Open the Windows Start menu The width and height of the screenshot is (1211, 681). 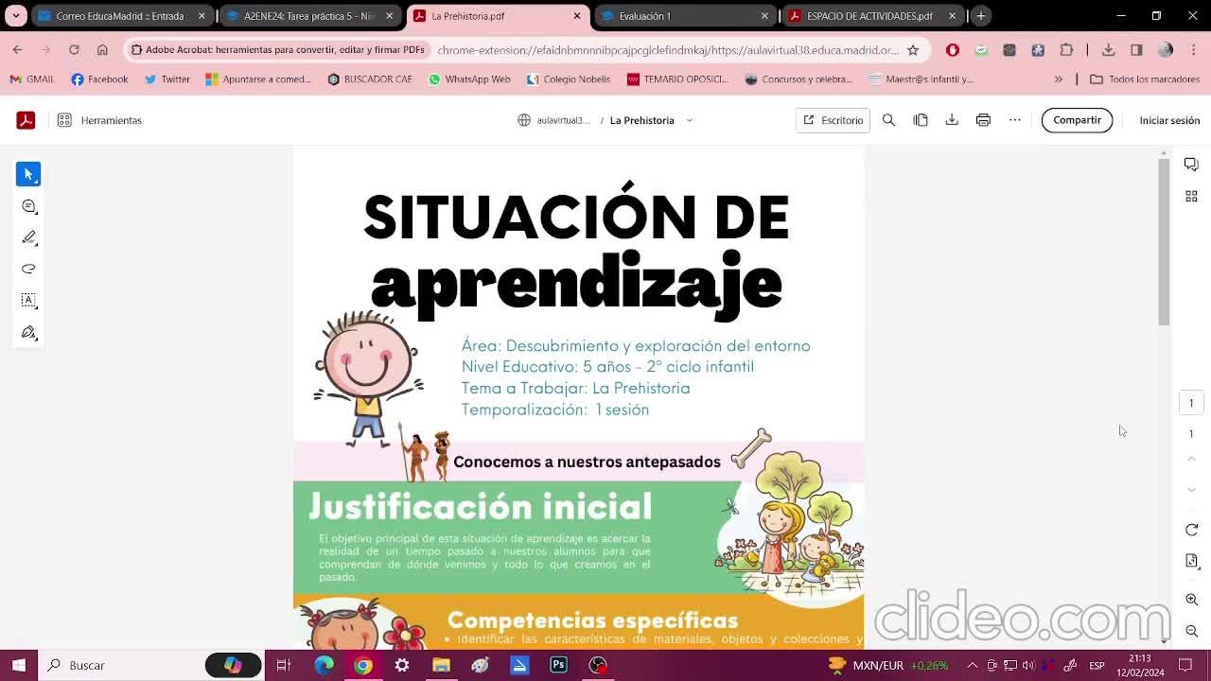pyautogui.click(x=18, y=665)
